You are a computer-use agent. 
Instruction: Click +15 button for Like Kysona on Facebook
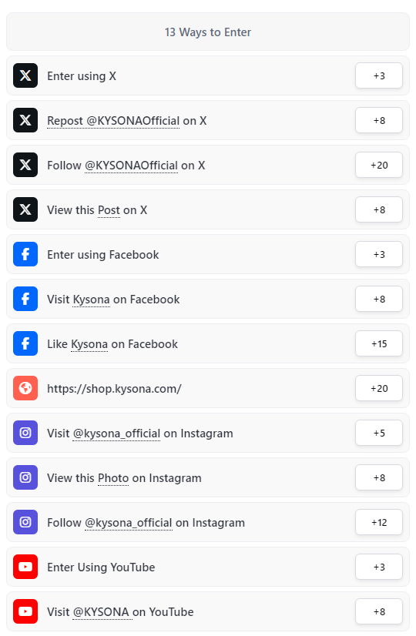pyautogui.click(x=379, y=343)
